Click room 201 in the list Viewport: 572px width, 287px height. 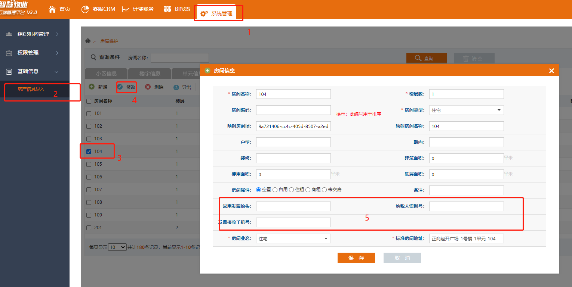point(98,228)
